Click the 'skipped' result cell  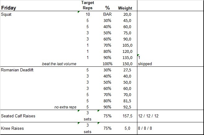pos(145,64)
